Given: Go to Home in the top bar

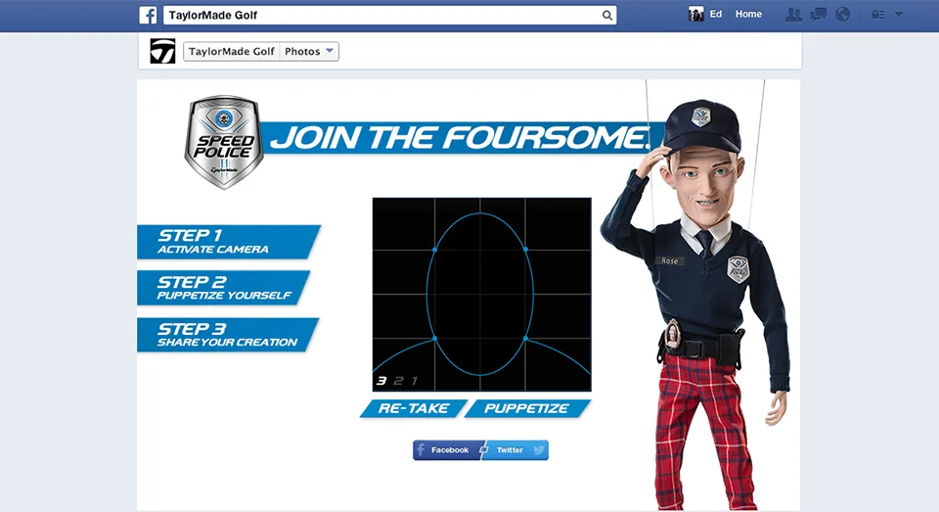Looking at the screenshot, I should point(748,14).
